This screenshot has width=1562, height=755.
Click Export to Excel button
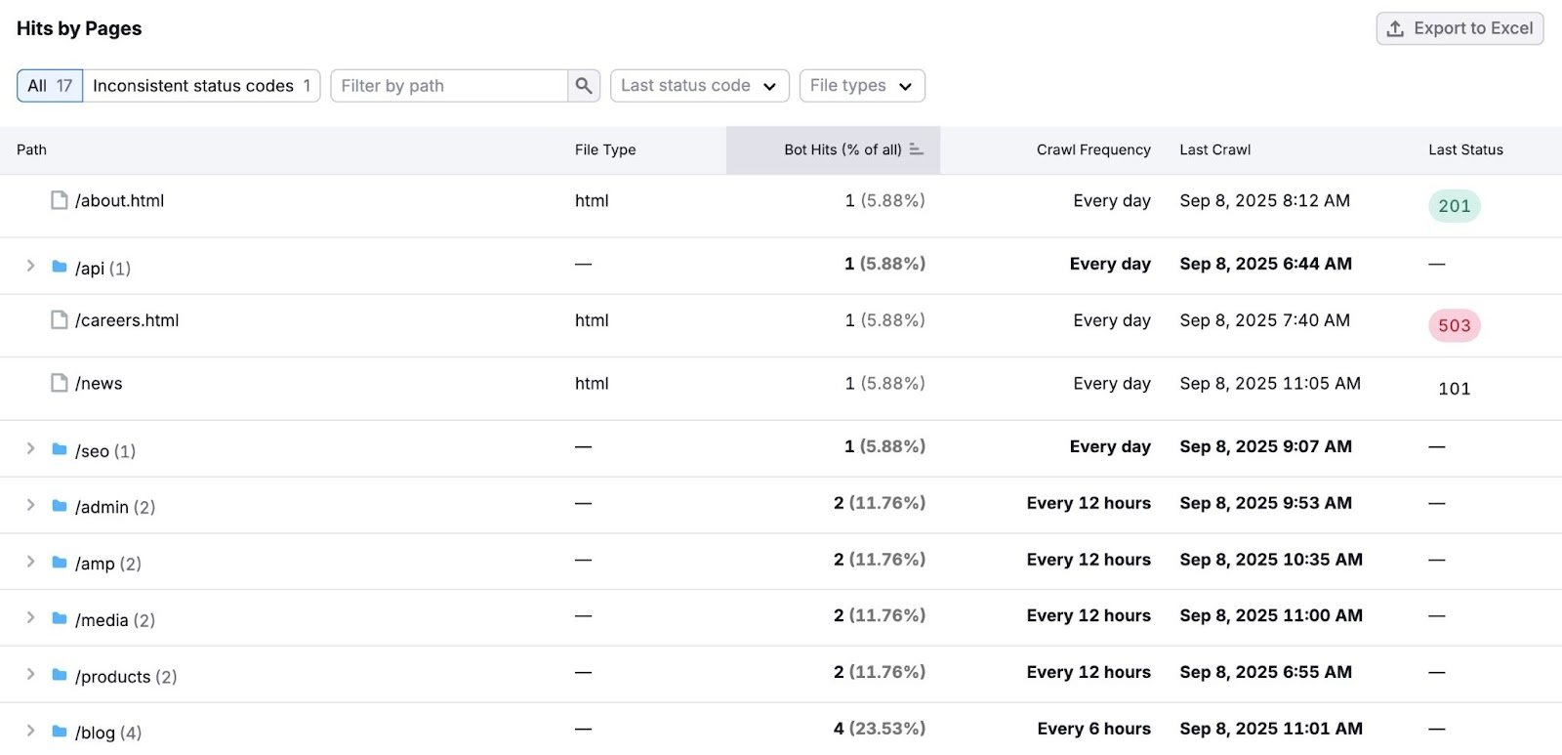(1459, 28)
